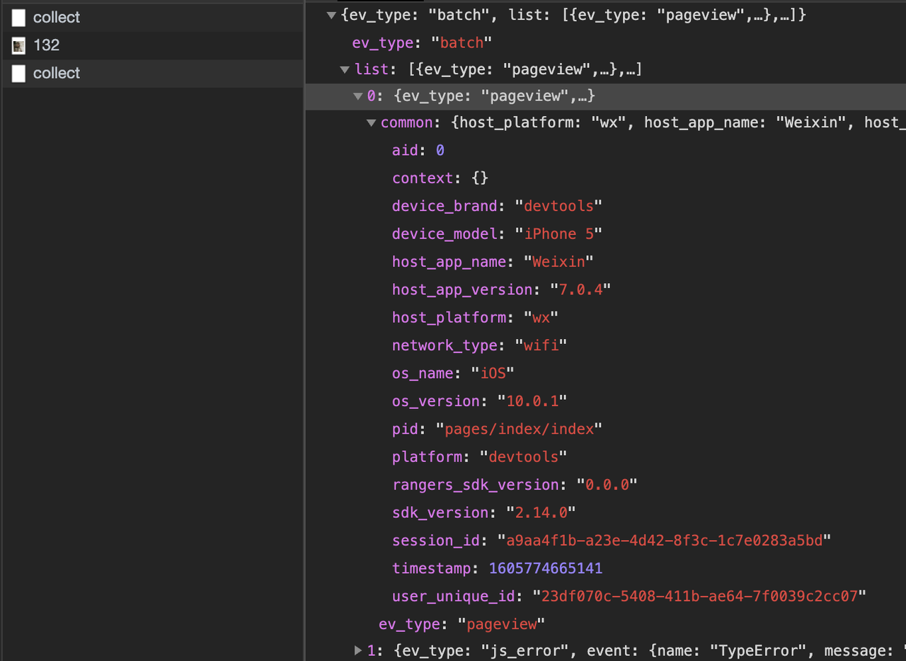Click the host_app_name "Weixin" property

point(493,262)
